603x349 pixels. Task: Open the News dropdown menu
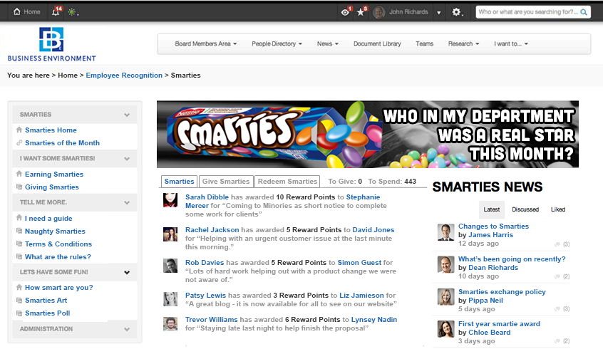(x=328, y=44)
